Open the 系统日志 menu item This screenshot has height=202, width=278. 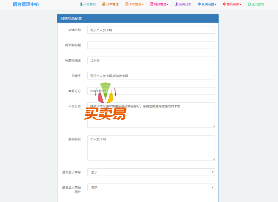coord(185,4)
